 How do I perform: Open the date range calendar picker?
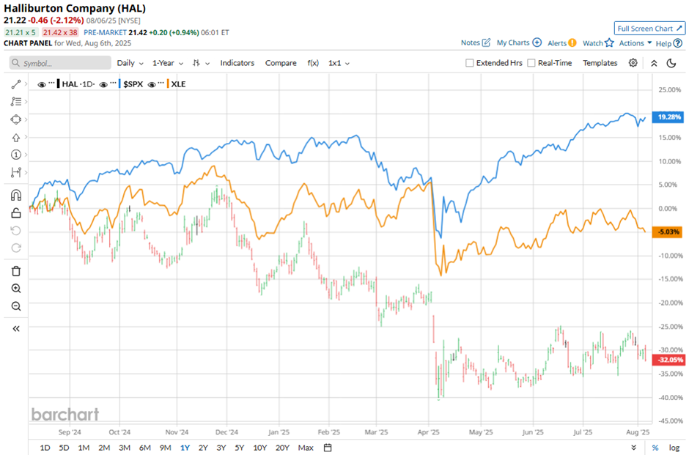coord(328,448)
